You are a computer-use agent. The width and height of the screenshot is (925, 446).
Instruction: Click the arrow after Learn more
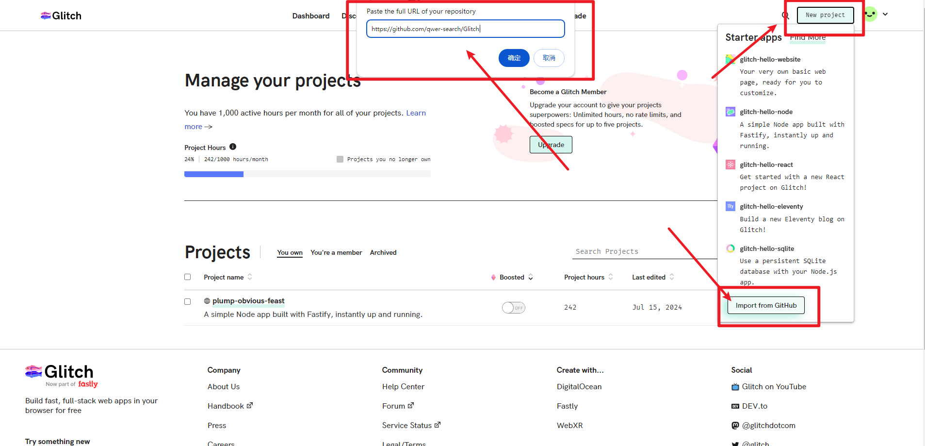tap(209, 127)
